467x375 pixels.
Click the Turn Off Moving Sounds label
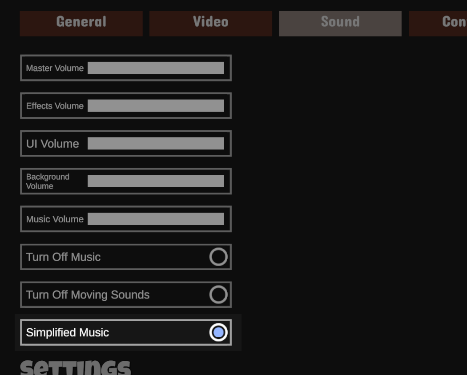click(x=88, y=295)
